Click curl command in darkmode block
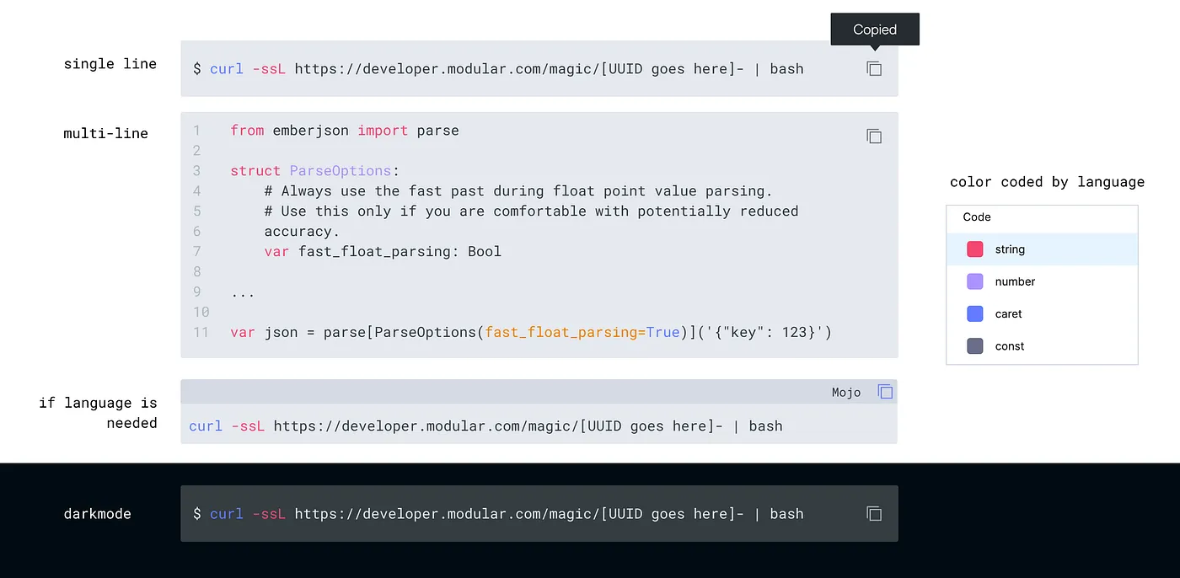The image size is (1180, 578). (498, 514)
